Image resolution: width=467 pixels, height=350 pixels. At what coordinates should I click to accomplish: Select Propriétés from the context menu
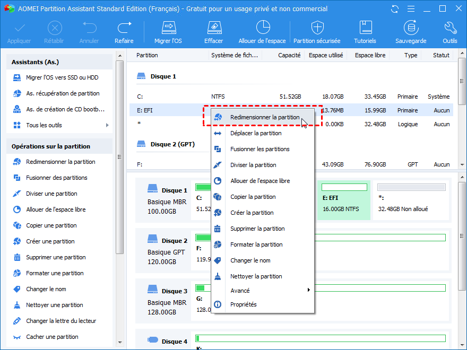(243, 304)
